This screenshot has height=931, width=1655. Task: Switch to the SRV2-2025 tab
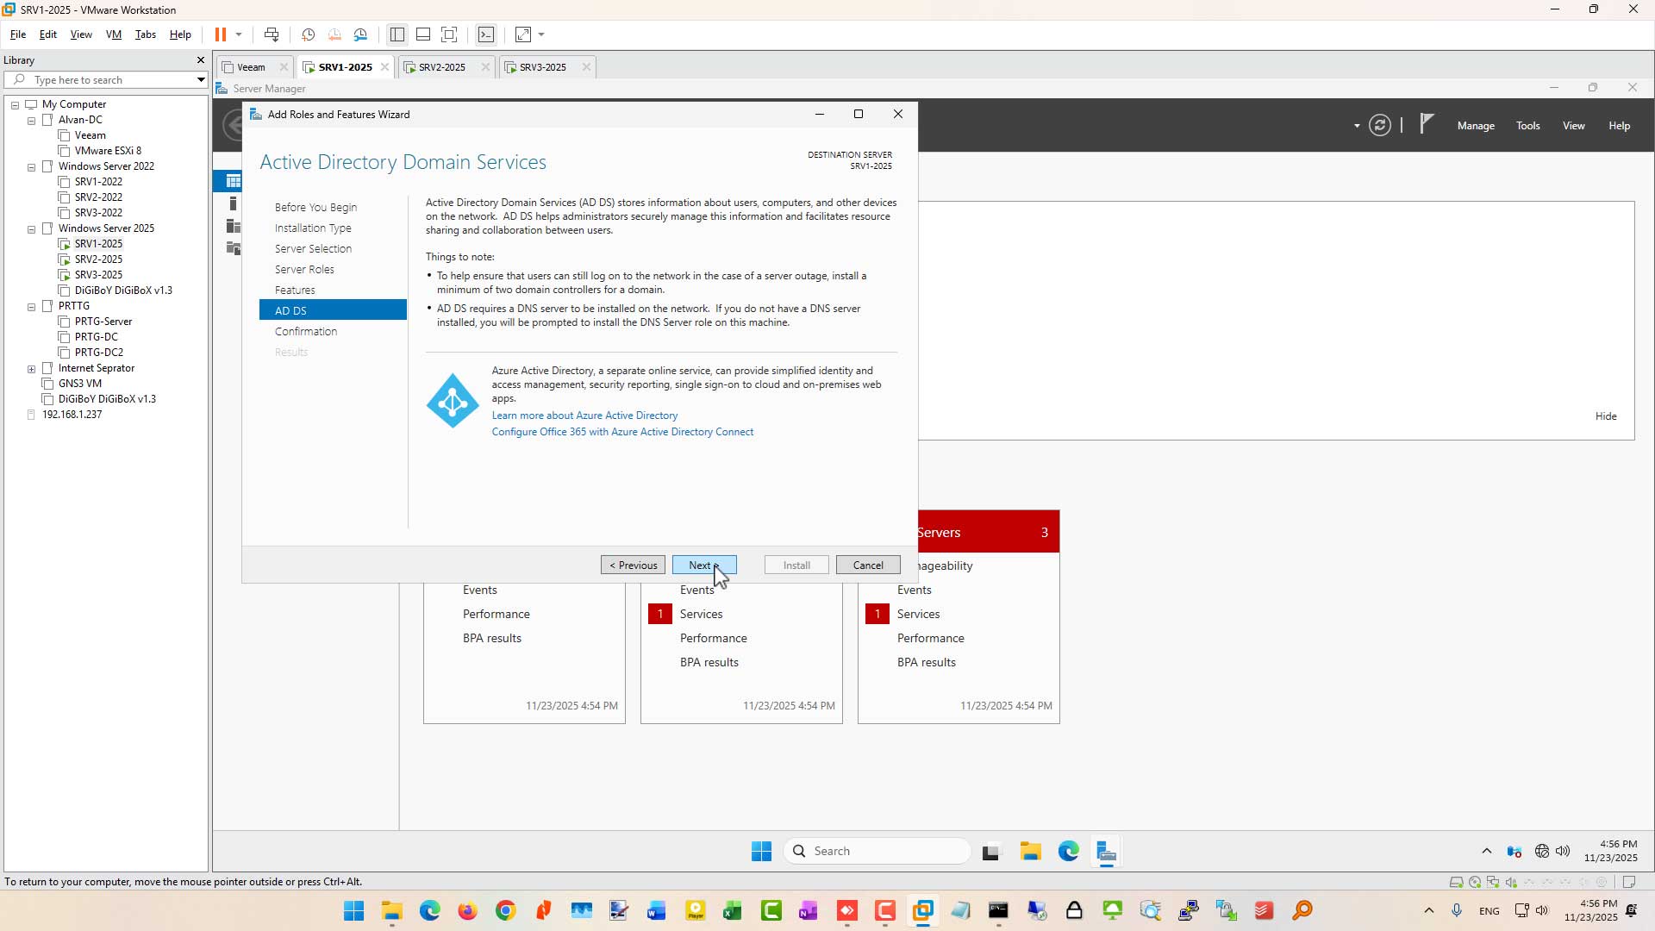(442, 67)
